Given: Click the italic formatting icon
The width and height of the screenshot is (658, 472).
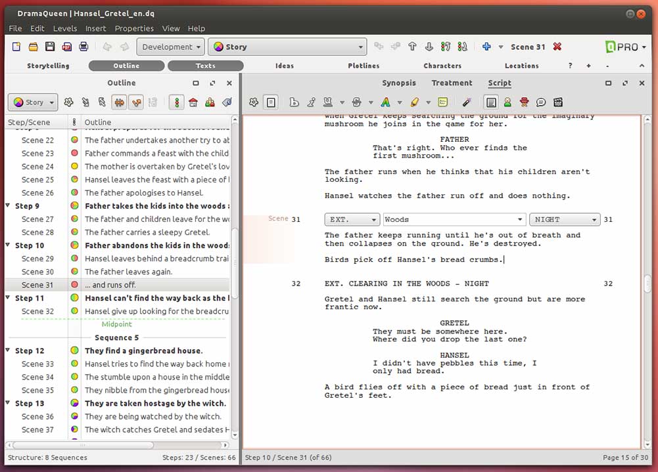Looking at the screenshot, I should 310,102.
